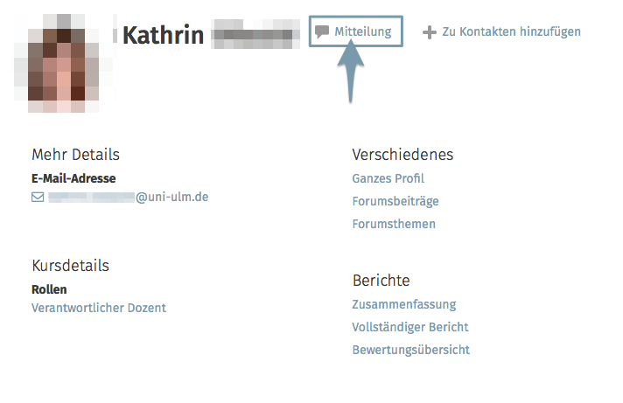Click the Kursdetails section heading
The image size is (623, 403).
pos(70,265)
